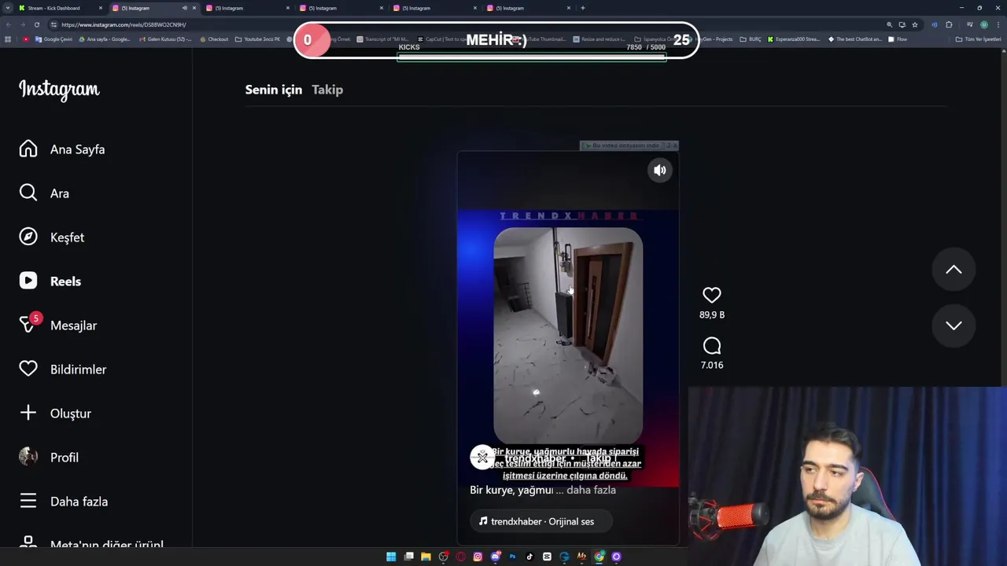Open the Ara search magnifier icon
Image resolution: width=1007 pixels, height=566 pixels.
click(28, 193)
